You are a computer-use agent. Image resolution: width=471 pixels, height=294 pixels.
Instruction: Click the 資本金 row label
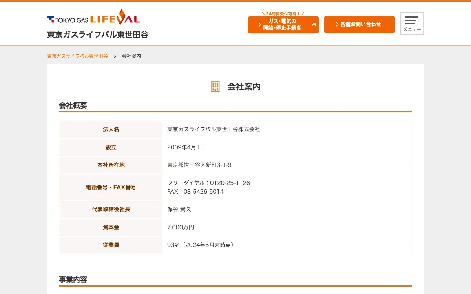click(111, 227)
